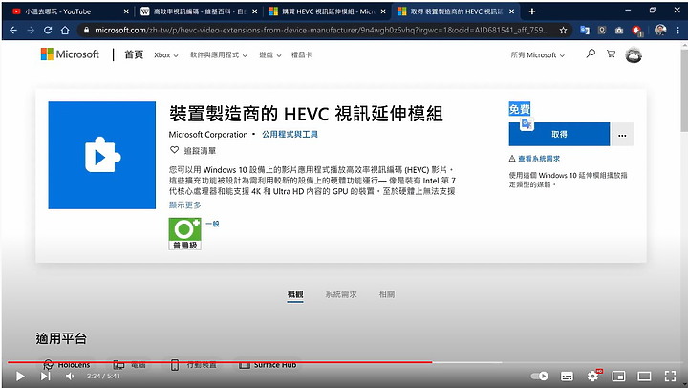Click the 適用平台 heading

coord(61,338)
